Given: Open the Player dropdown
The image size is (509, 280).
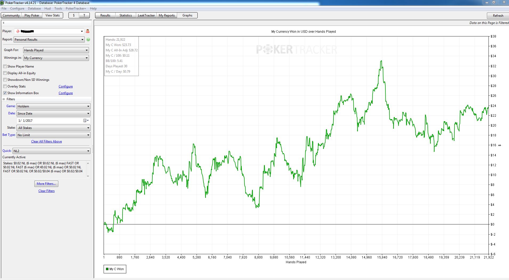Looking at the screenshot, I should 82,31.
